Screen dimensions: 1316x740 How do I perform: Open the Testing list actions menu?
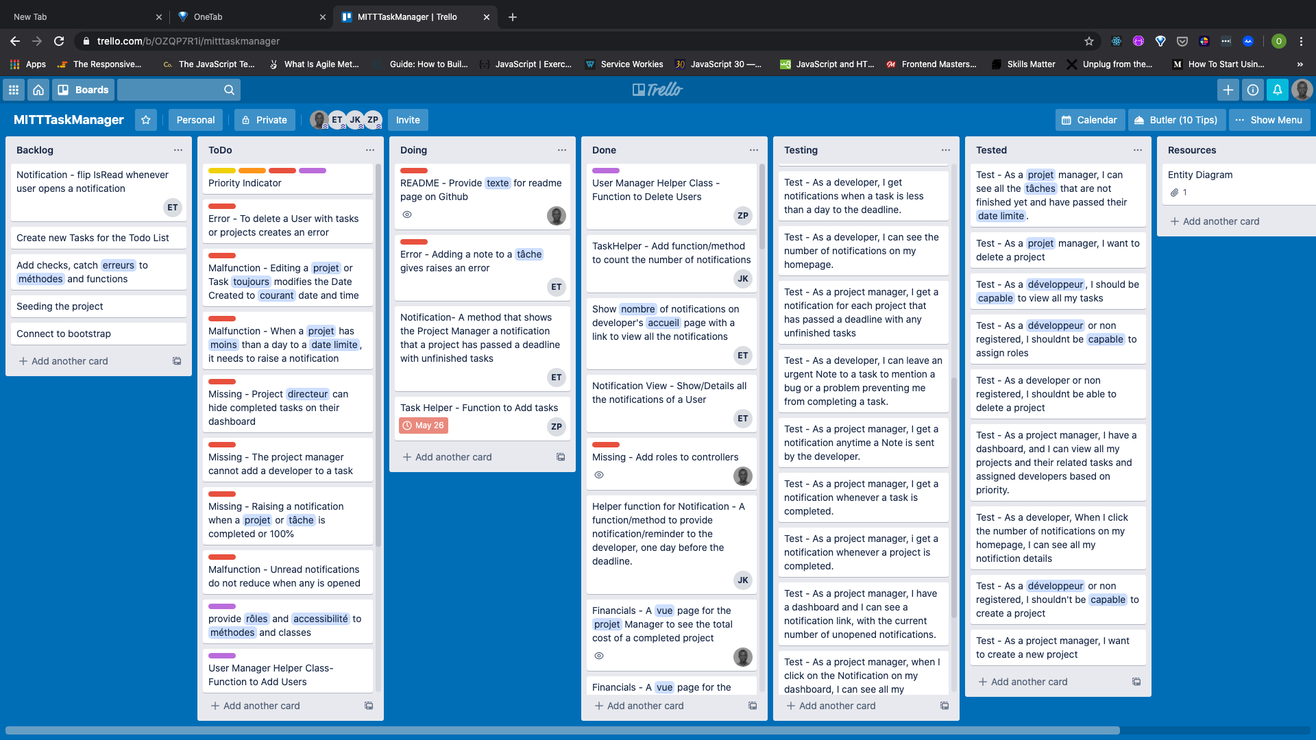[x=946, y=150]
